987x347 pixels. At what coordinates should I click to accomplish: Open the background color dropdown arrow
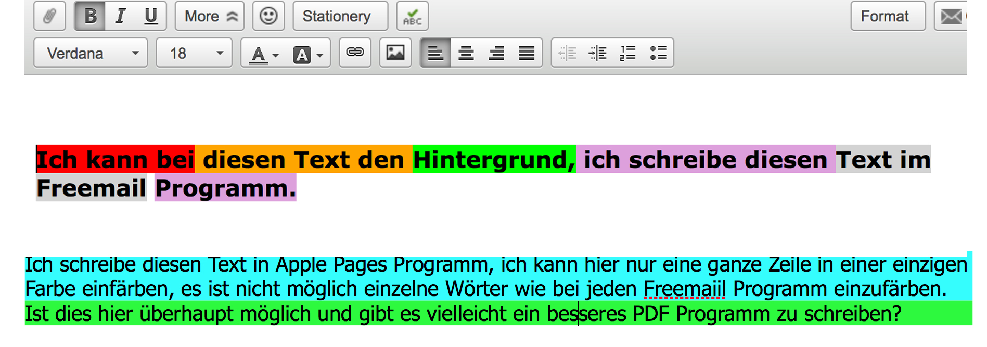tap(319, 55)
